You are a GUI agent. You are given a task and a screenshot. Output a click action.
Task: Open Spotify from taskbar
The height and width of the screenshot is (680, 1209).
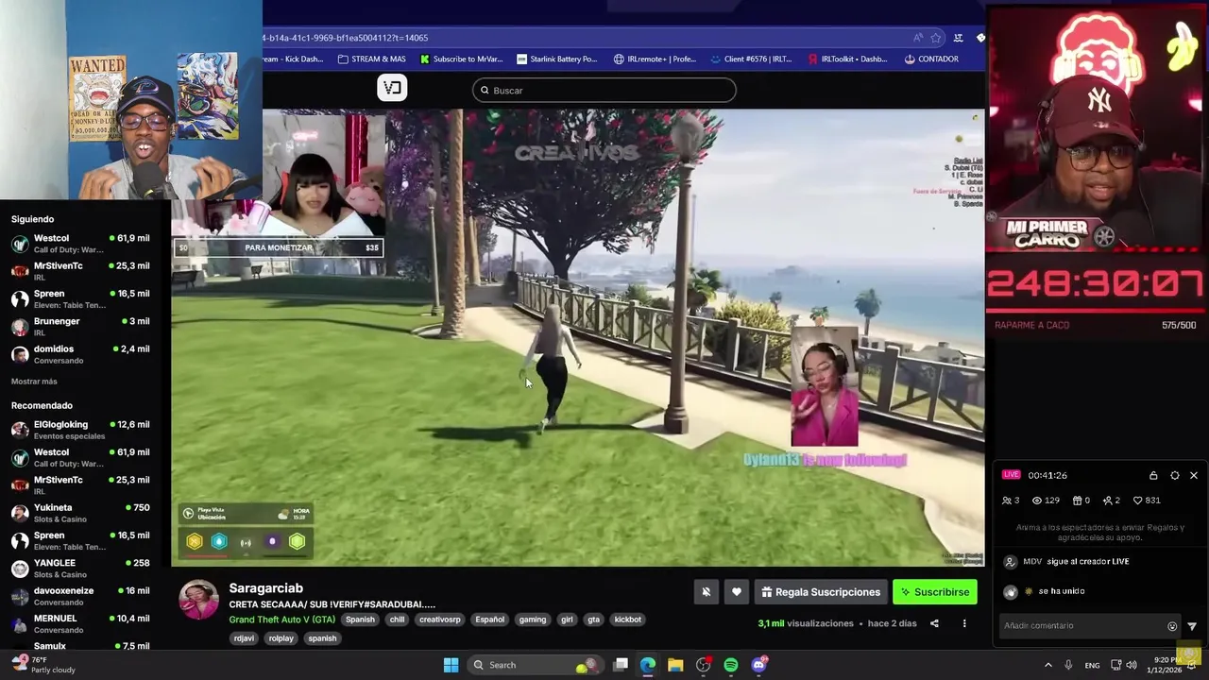(x=731, y=665)
